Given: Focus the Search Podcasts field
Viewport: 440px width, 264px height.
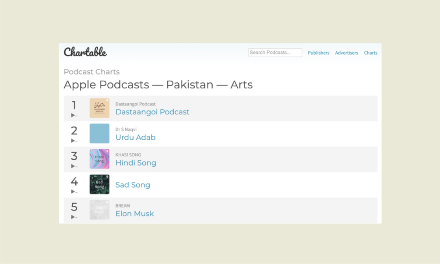Looking at the screenshot, I should [275, 53].
